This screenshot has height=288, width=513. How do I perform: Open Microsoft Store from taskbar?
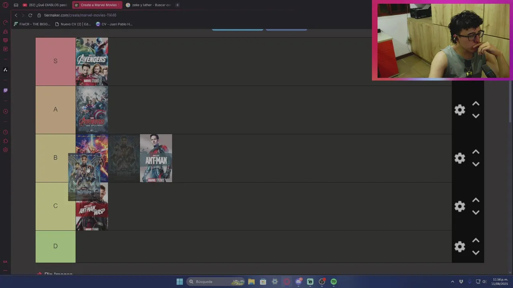point(263,282)
